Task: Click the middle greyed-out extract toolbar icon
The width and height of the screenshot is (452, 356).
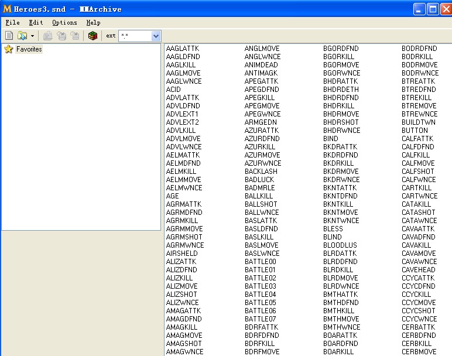Action: tap(61, 36)
